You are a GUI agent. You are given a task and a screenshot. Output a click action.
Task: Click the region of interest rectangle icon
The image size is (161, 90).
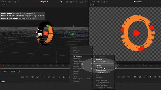82,2
